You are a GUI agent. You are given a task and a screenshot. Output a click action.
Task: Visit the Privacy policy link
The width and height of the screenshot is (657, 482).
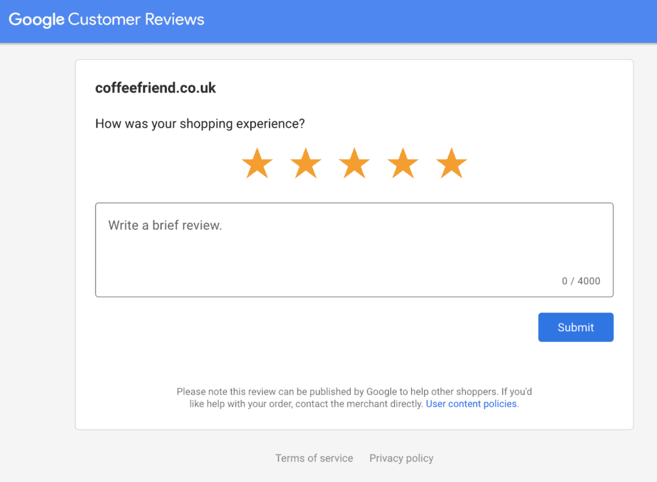pos(401,458)
